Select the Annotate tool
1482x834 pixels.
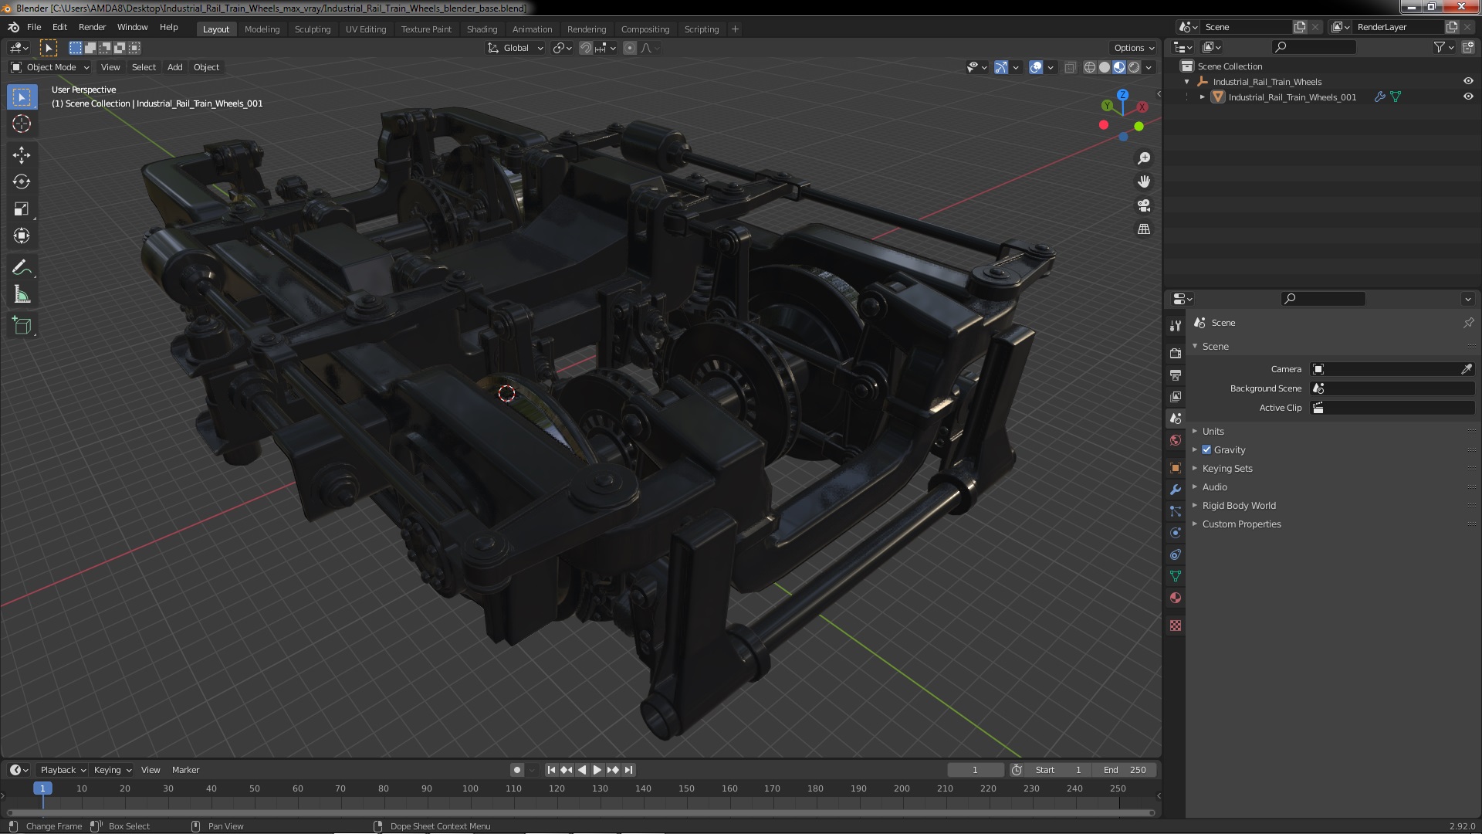22,268
